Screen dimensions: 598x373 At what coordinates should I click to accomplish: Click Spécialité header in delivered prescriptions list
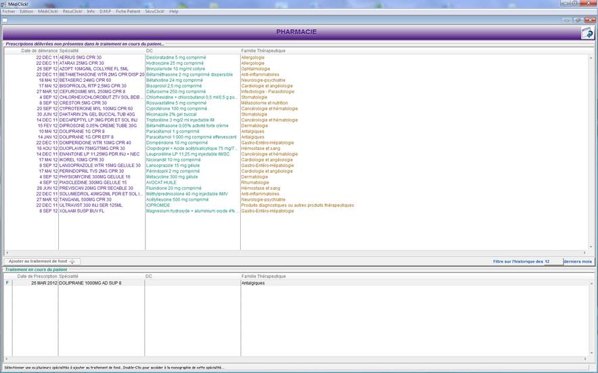(68, 51)
